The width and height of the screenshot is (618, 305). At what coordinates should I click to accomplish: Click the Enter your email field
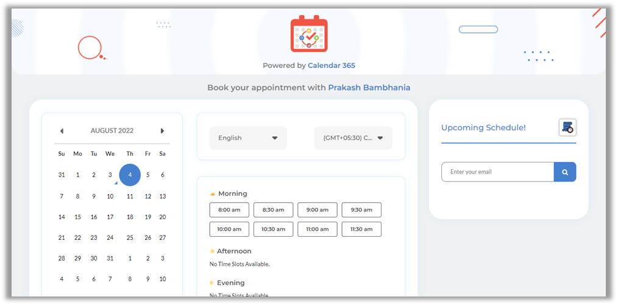497,172
